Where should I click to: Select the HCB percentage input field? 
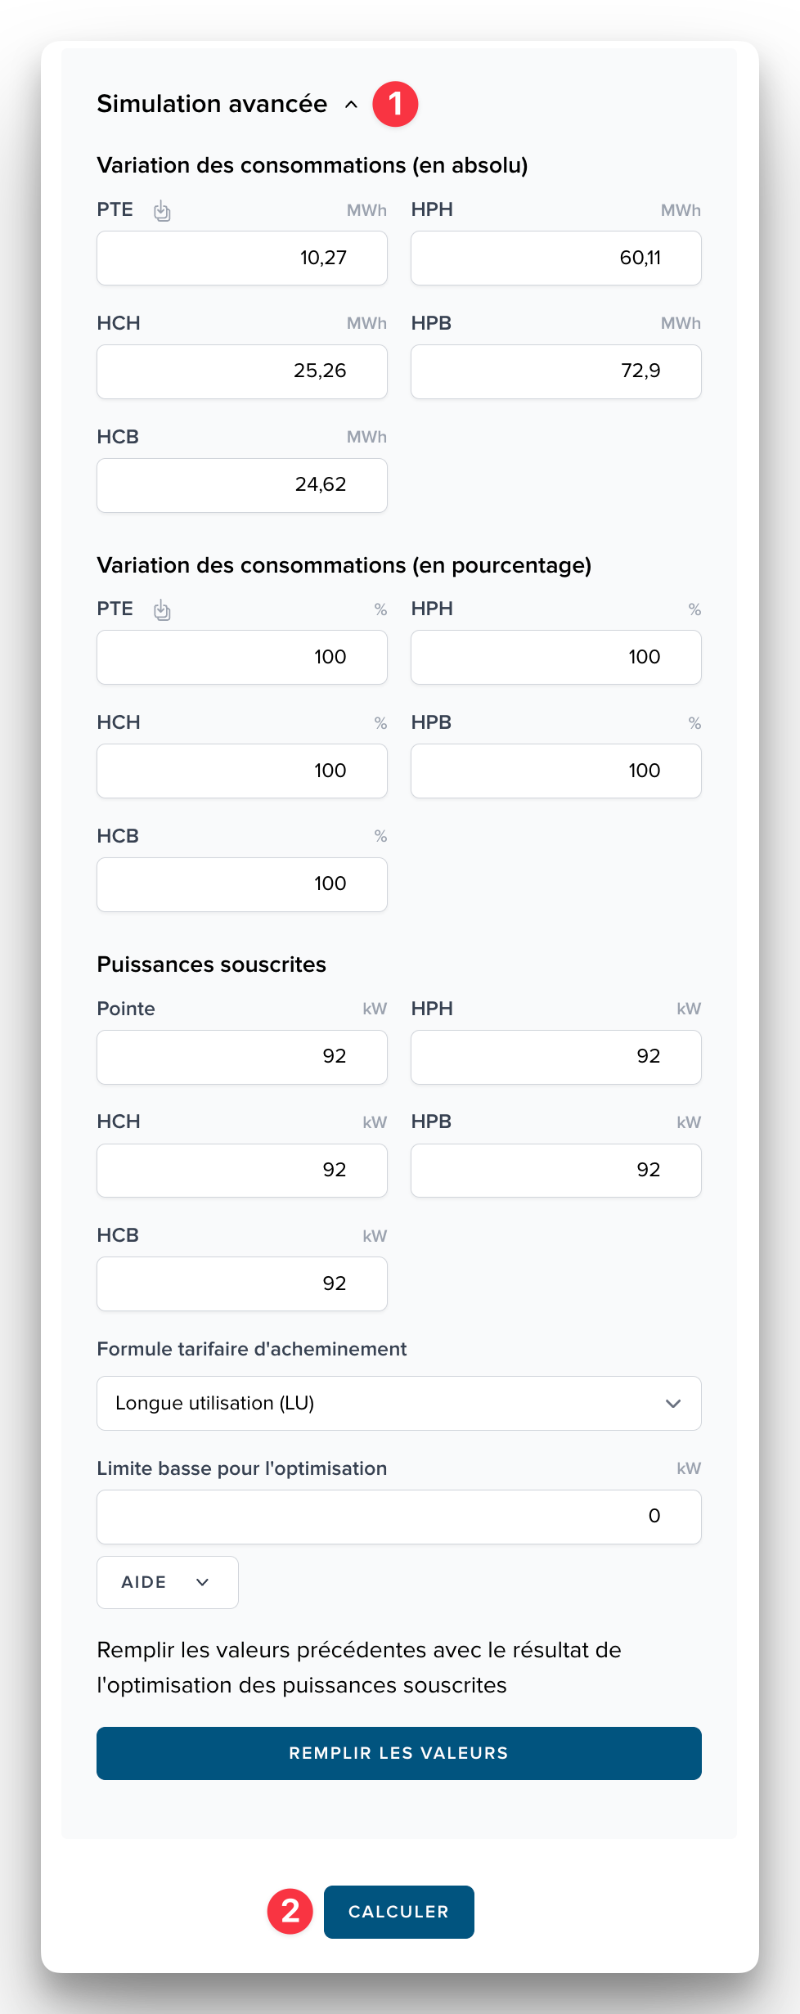(241, 884)
